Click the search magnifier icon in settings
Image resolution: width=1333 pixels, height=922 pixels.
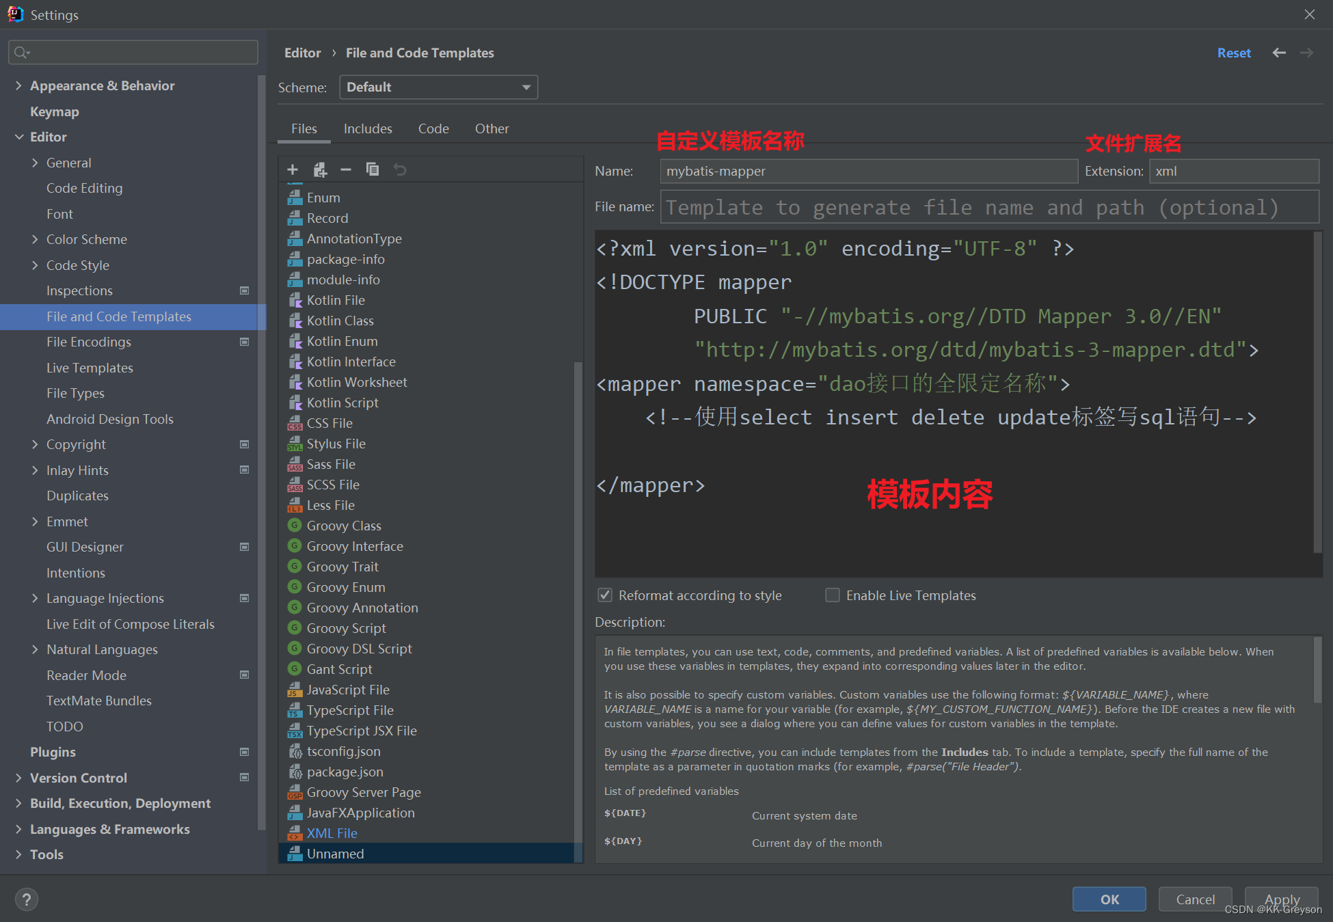click(22, 53)
